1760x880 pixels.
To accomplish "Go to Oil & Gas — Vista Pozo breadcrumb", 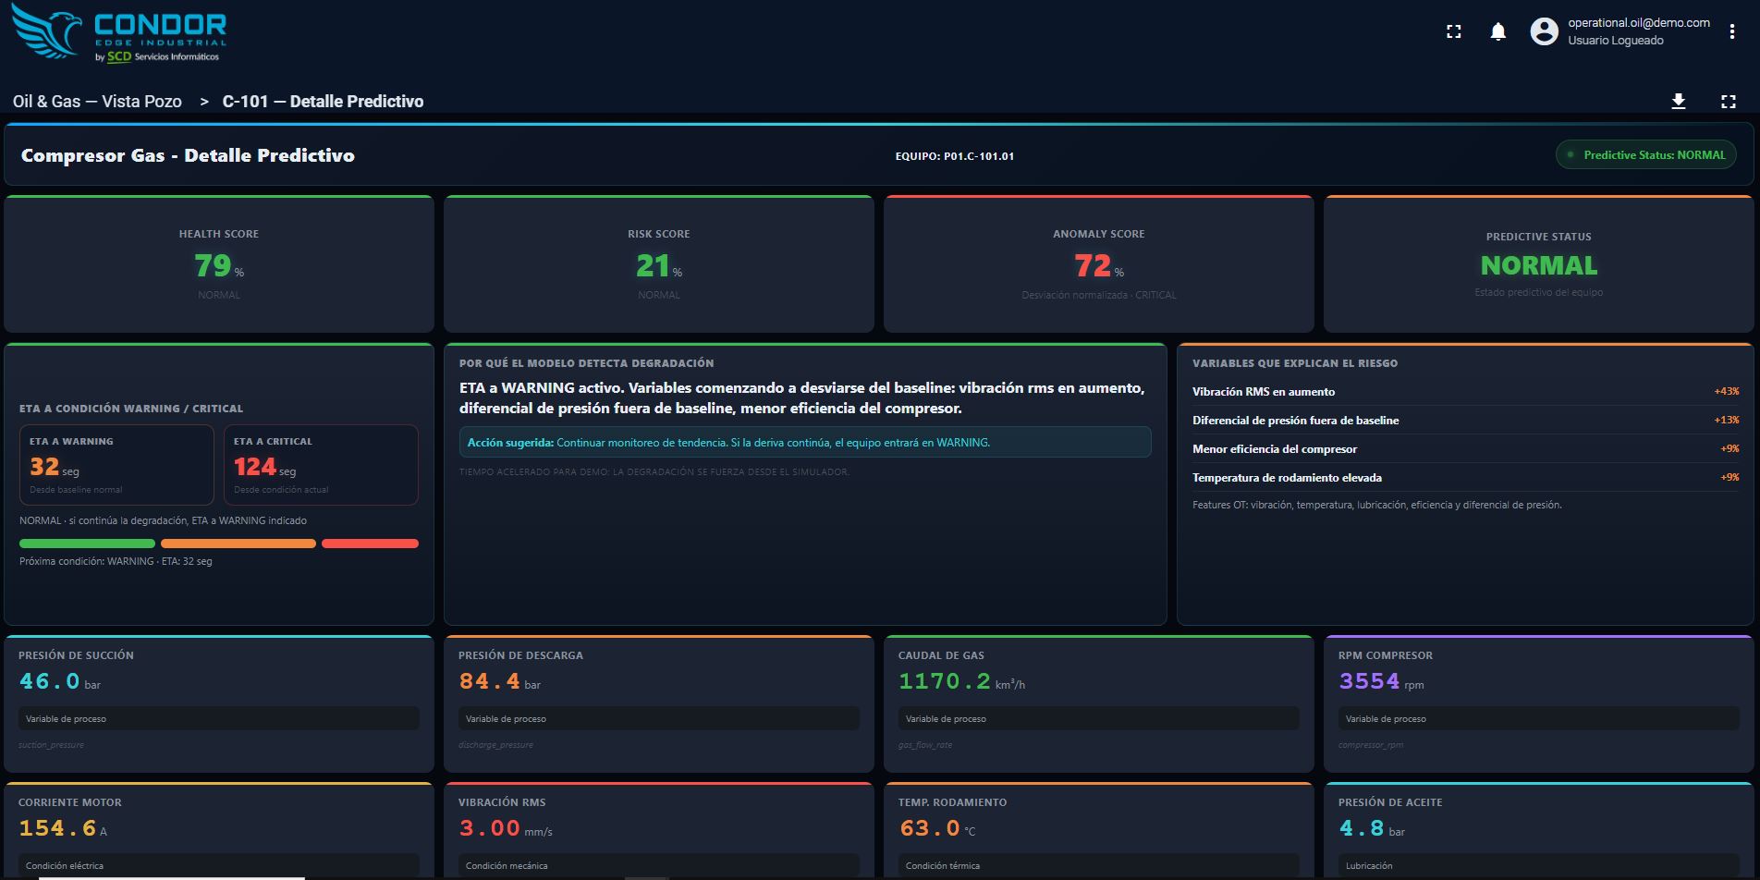I will pos(97,102).
